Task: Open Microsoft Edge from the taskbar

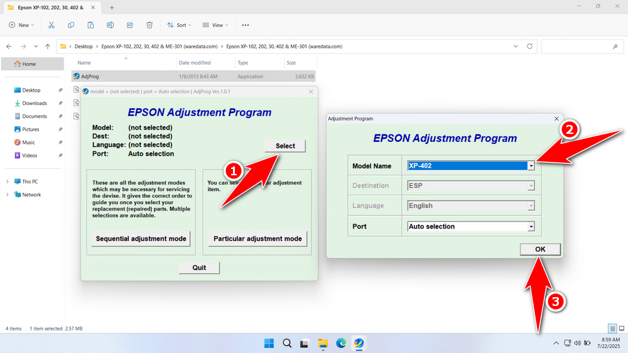Action: click(341, 343)
